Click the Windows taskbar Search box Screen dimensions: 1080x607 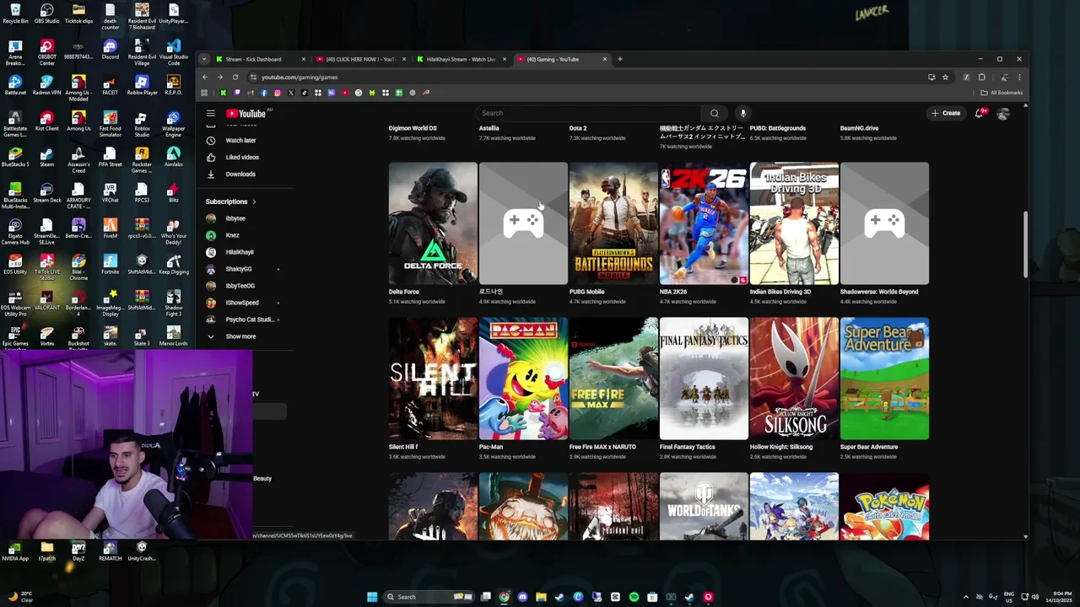click(429, 597)
